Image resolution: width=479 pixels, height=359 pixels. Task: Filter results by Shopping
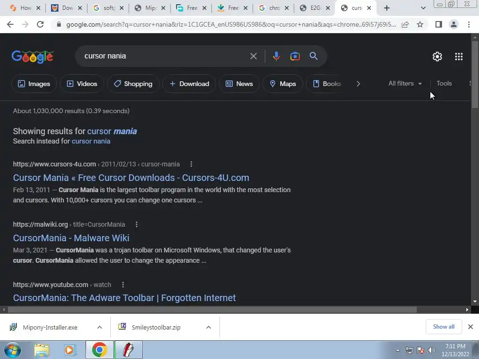click(x=133, y=84)
